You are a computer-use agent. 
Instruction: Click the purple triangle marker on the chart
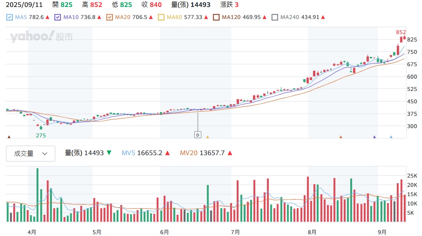pyautogui.click(x=374, y=137)
